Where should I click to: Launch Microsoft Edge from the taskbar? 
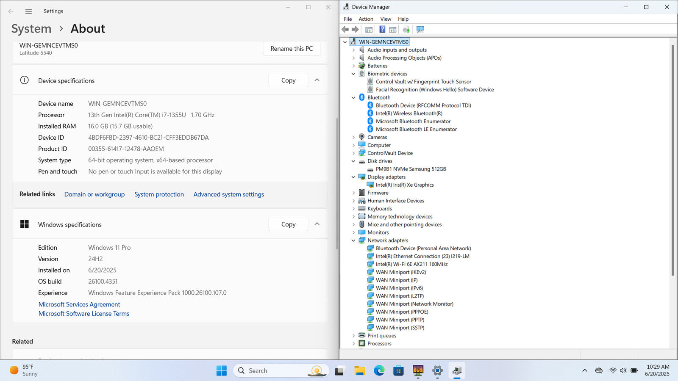379,370
